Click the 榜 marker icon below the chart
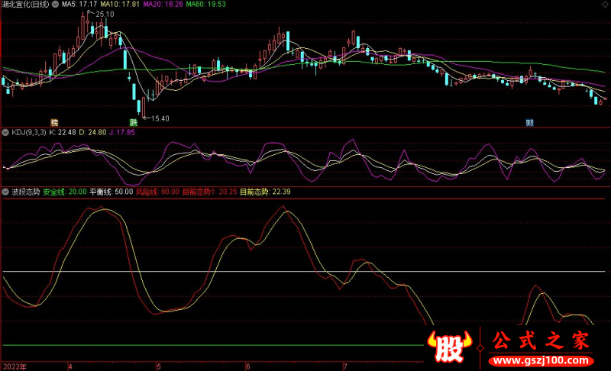 54,123
